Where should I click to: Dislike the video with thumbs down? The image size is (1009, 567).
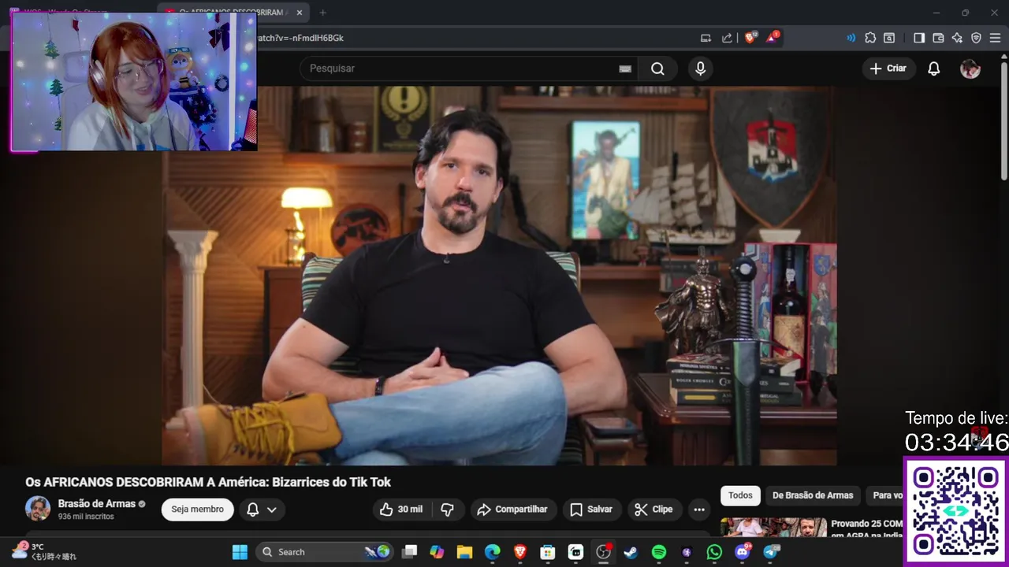point(447,510)
